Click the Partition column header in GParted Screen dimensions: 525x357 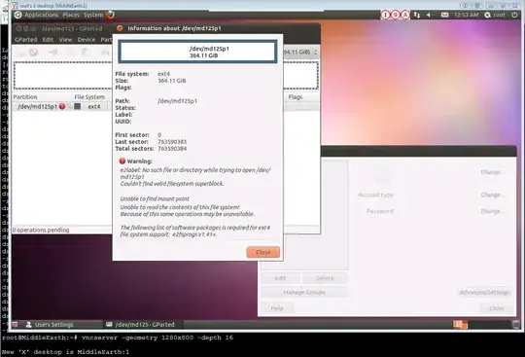pos(25,96)
